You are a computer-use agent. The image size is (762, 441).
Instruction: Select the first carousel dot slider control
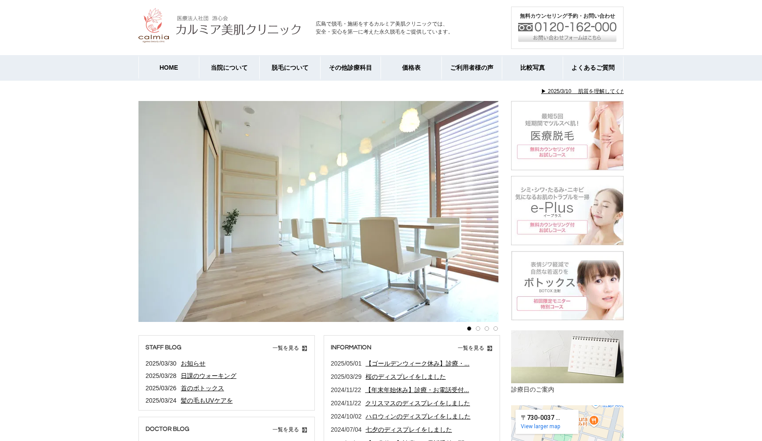coord(469,328)
